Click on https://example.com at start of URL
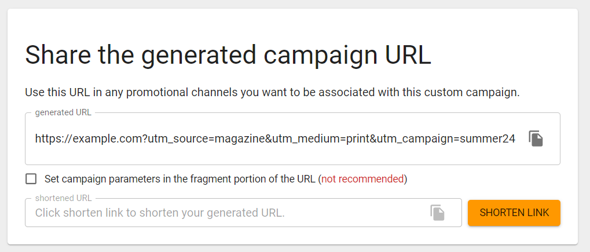 [89, 139]
